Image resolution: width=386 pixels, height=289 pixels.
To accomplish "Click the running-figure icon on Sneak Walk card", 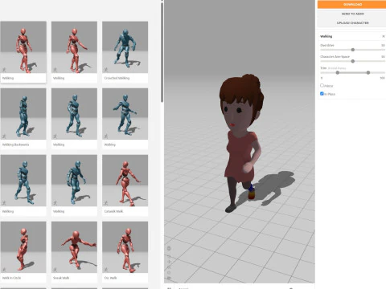I will tap(55, 270).
